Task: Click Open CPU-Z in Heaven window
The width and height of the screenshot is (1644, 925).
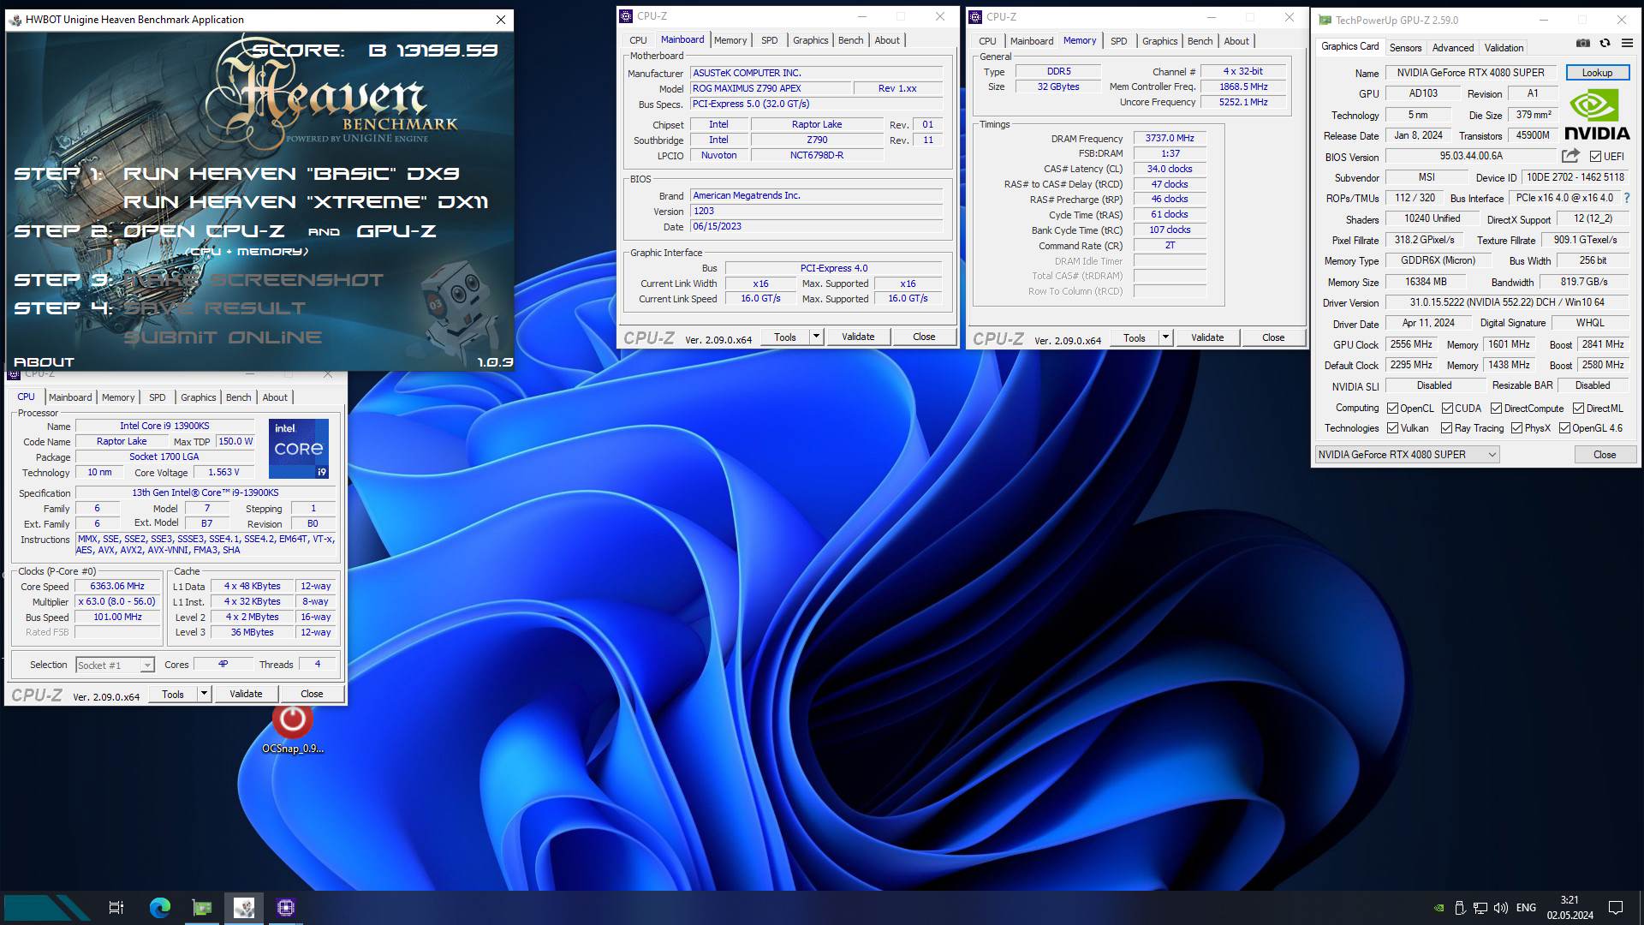Action: click(205, 231)
